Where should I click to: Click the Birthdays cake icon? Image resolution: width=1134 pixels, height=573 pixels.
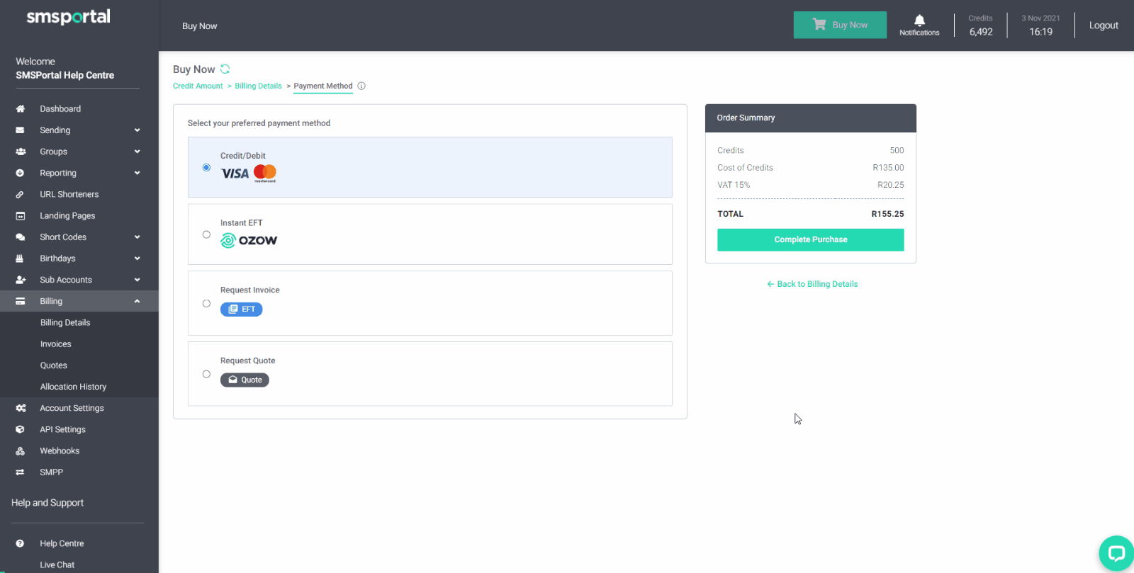20,259
